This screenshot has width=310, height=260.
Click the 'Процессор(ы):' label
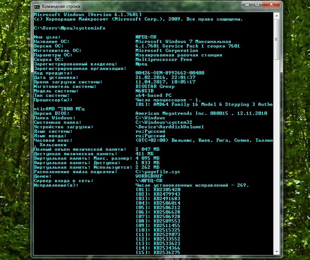53,100
